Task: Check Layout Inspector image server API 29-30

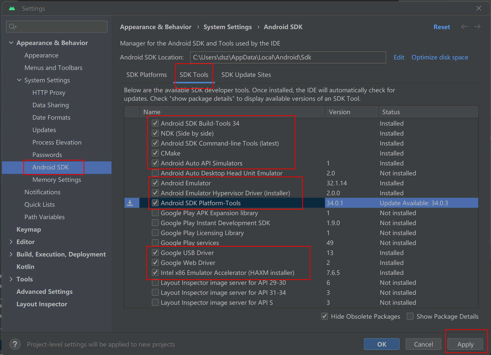Action: click(155, 283)
